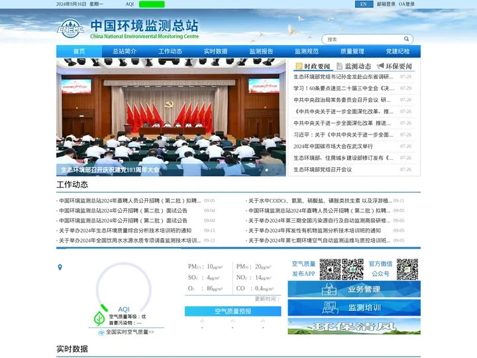
Task: Click the 监测培训 training icon
Action: (331, 308)
